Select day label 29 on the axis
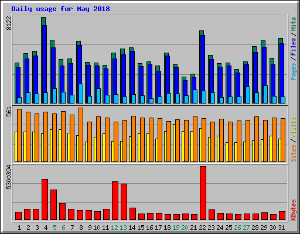300x234 pixels. coord(264,228)
